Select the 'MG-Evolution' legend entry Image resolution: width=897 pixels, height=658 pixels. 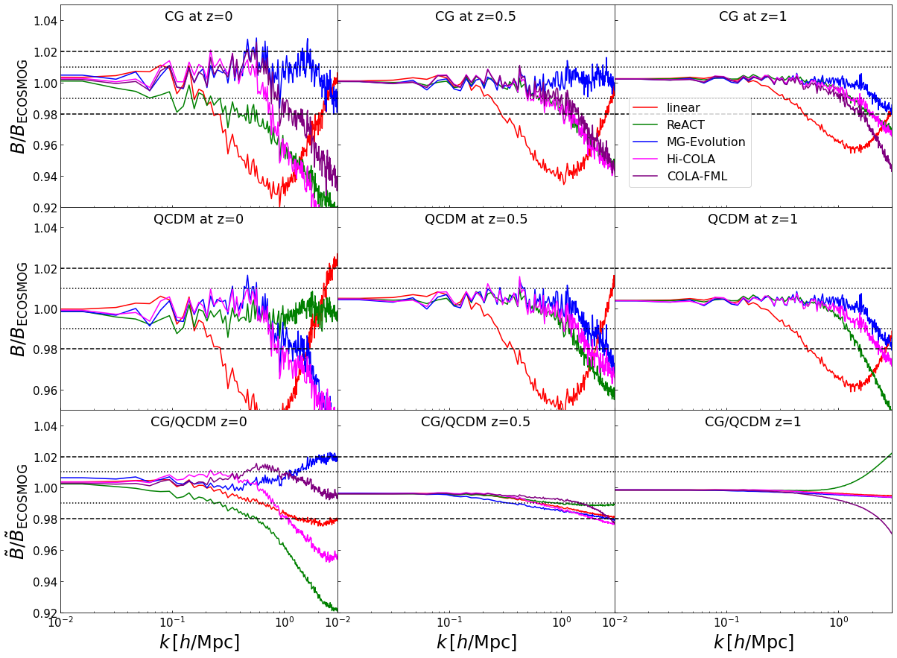pos(689,142)
